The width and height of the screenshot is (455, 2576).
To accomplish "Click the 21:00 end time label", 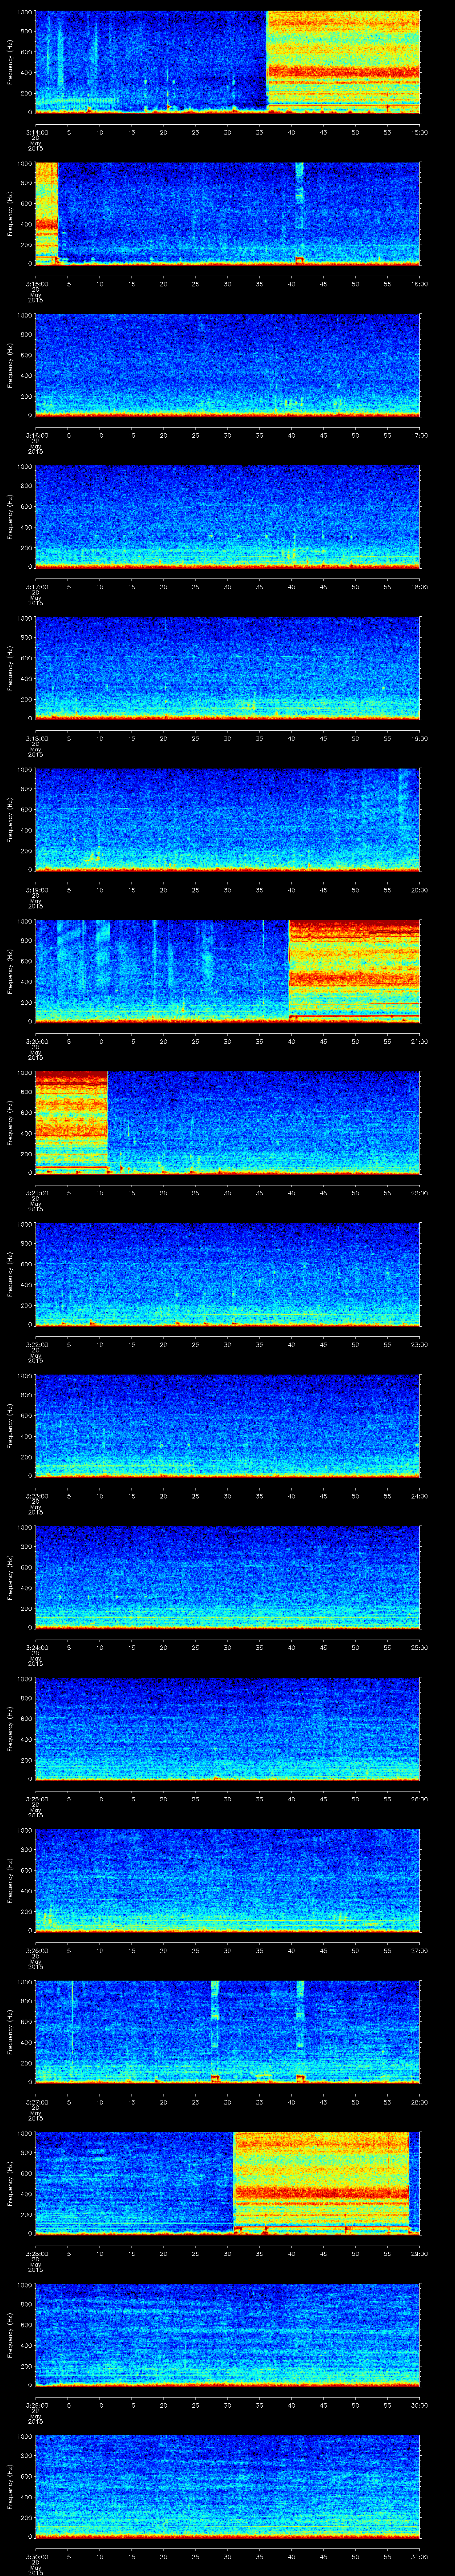I will pos(419,1041).
